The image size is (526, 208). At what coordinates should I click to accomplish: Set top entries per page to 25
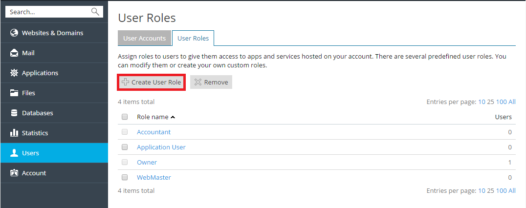(490, 102)
